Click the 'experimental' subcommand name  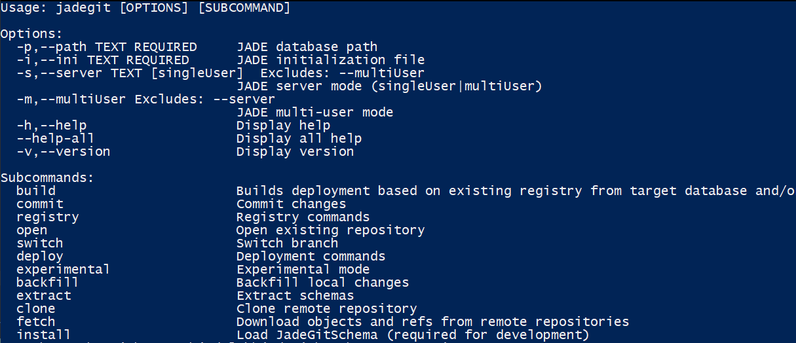pos(63,270)
